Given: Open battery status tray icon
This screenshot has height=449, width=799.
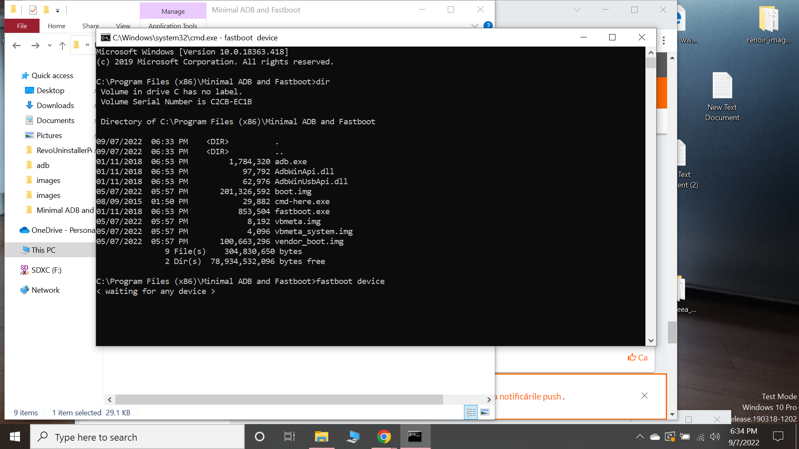Looking at the screenshot, I should 685,437.
